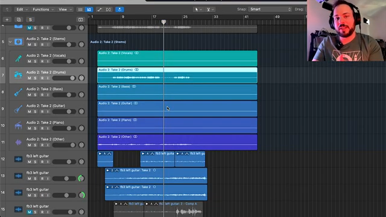
Task: Solo the Take 2 (Drums) track
Action: 35,78
